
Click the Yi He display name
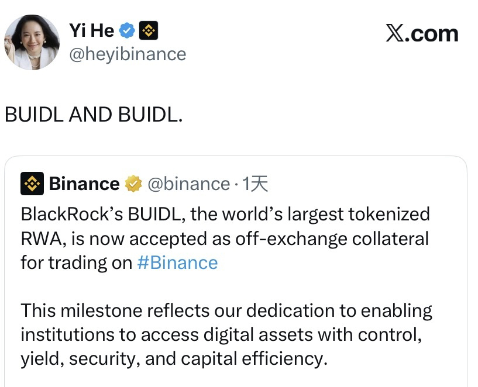click(91, 30)
